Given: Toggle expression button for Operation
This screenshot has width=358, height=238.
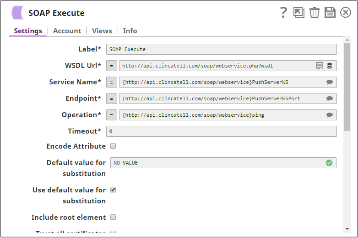Looking at the screenshot, I should click(x=112, y=115).
